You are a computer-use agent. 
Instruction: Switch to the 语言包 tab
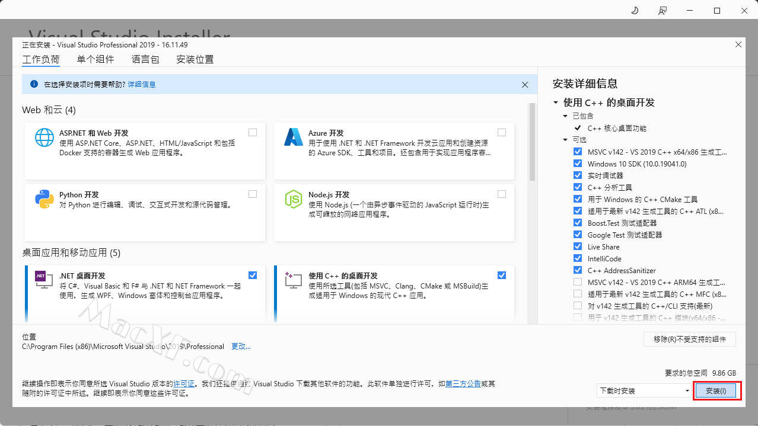point(145,59)
